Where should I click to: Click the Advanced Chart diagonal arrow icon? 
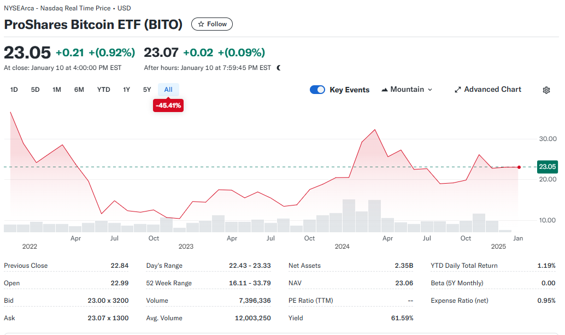pyautogui.click(x=457, y=89)
